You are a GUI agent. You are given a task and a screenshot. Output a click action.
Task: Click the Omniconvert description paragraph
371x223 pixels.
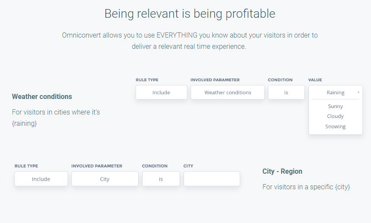tap(190, 41)
